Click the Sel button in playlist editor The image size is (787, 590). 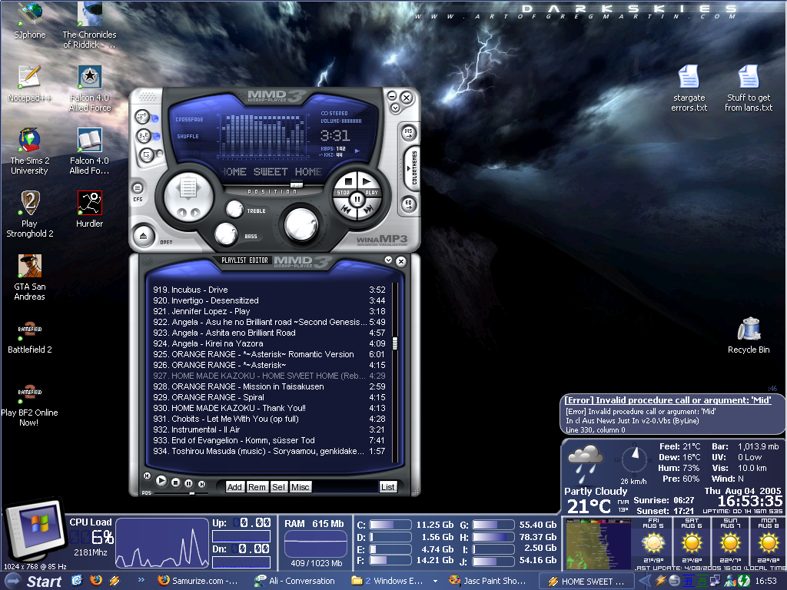click(278, 486)
